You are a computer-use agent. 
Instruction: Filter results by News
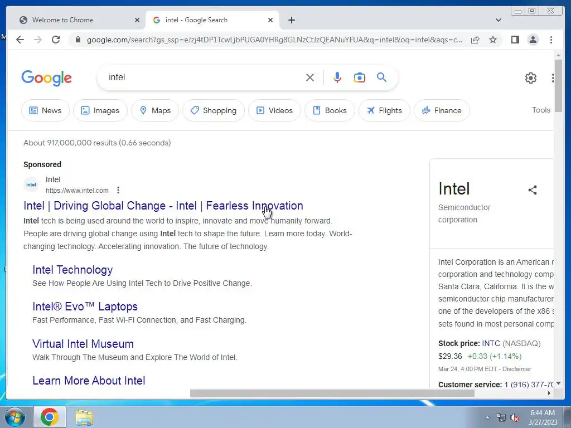tap(45, 110)
